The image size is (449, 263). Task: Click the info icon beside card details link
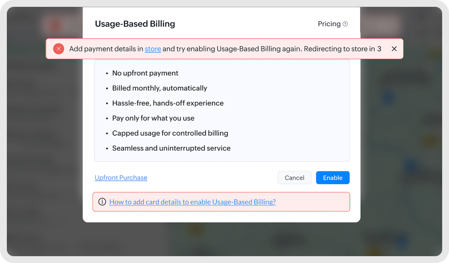(102, 202)
